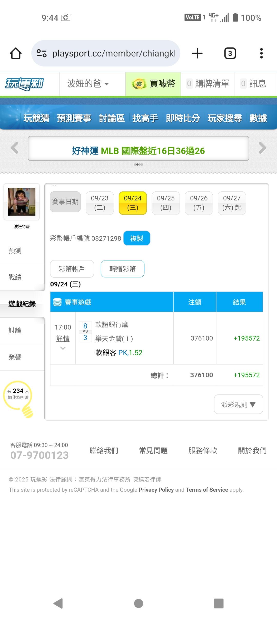Click the 複製 account number button

136,238
